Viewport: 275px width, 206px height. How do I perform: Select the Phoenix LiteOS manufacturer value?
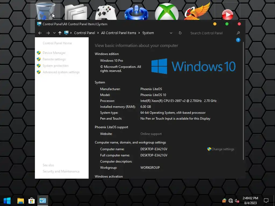tap(151, 89)
